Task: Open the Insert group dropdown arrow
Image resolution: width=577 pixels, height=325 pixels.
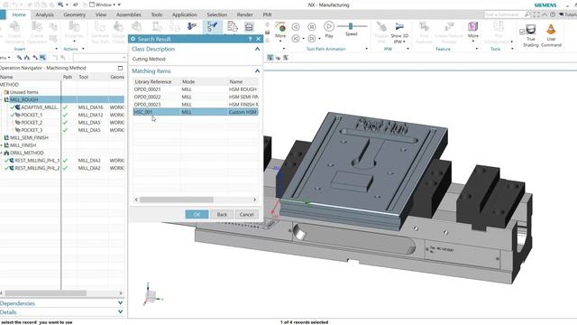Action: 56,49
